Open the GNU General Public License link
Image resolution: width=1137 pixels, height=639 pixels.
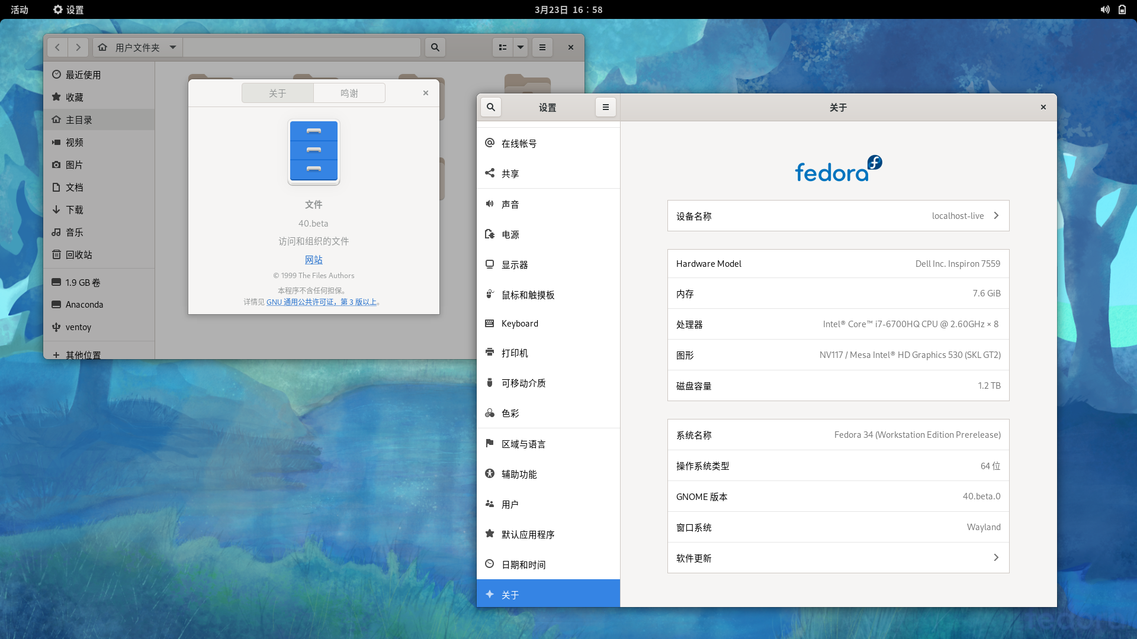tap(322, 302)
